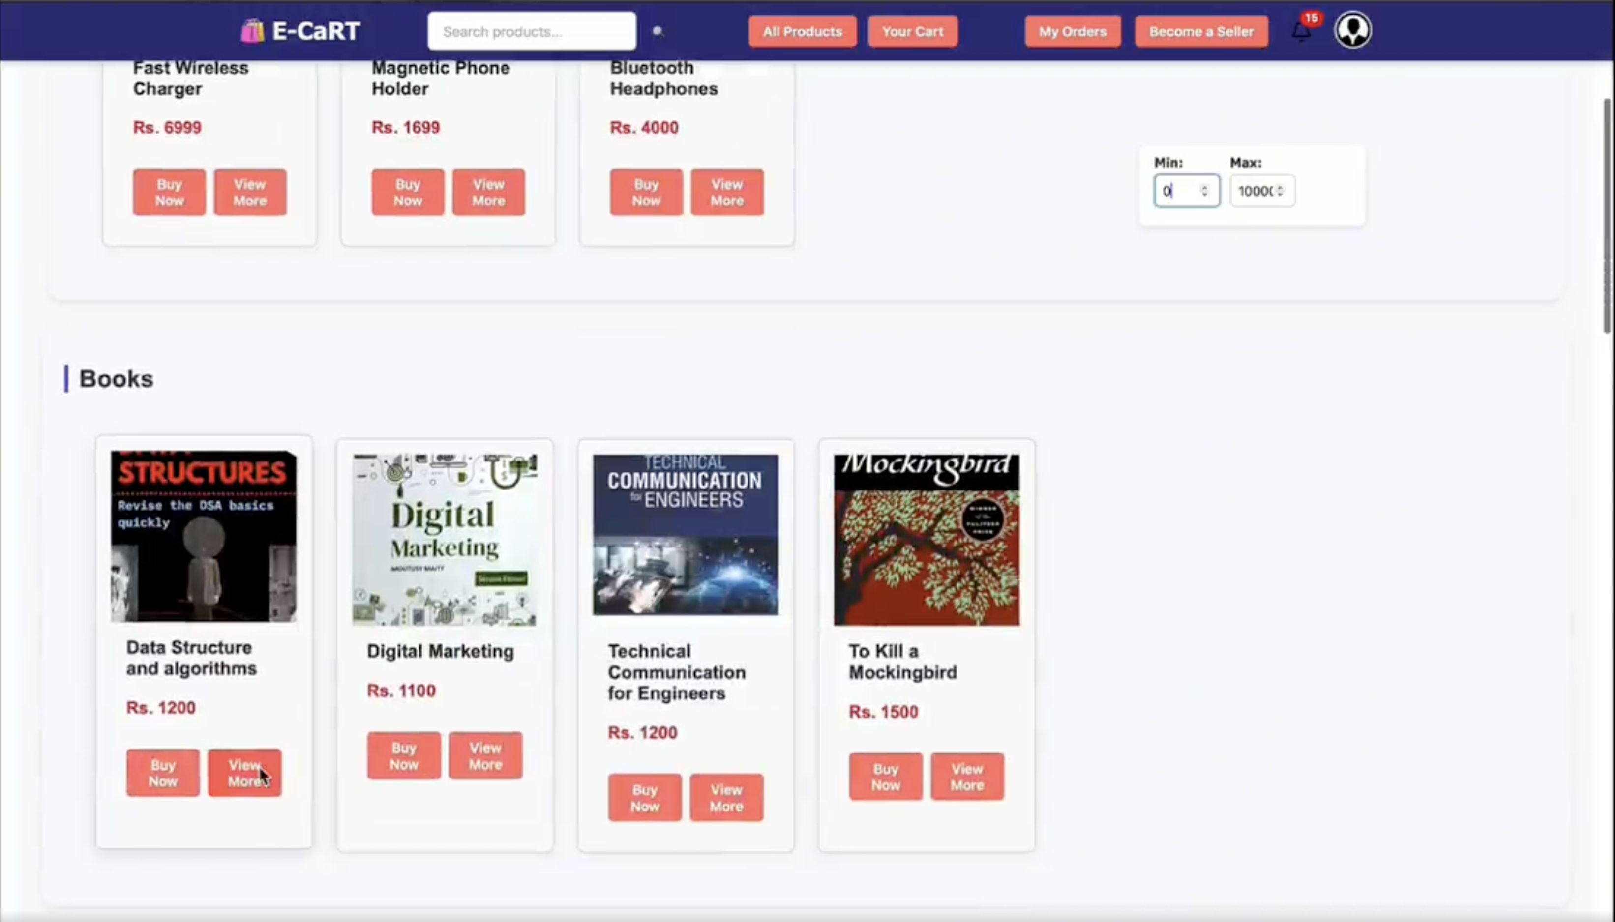This screenshot has height=922, width=1615.
Task: Open the notifications bell icon
Action: 1301,31
